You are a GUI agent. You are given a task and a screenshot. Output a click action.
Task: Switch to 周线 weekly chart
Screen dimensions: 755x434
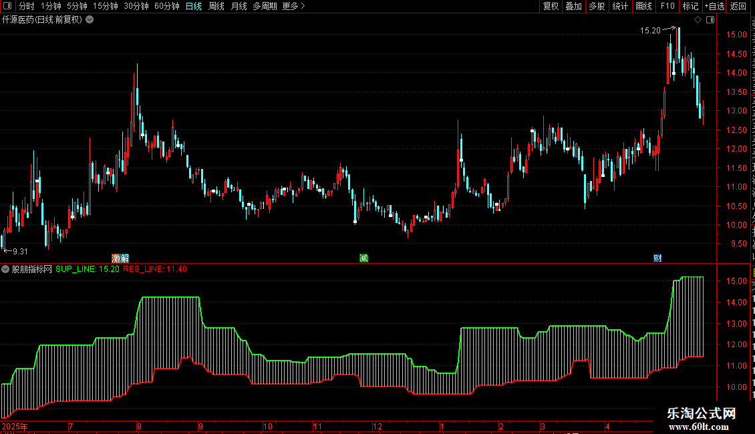click(x=216, y=6)
